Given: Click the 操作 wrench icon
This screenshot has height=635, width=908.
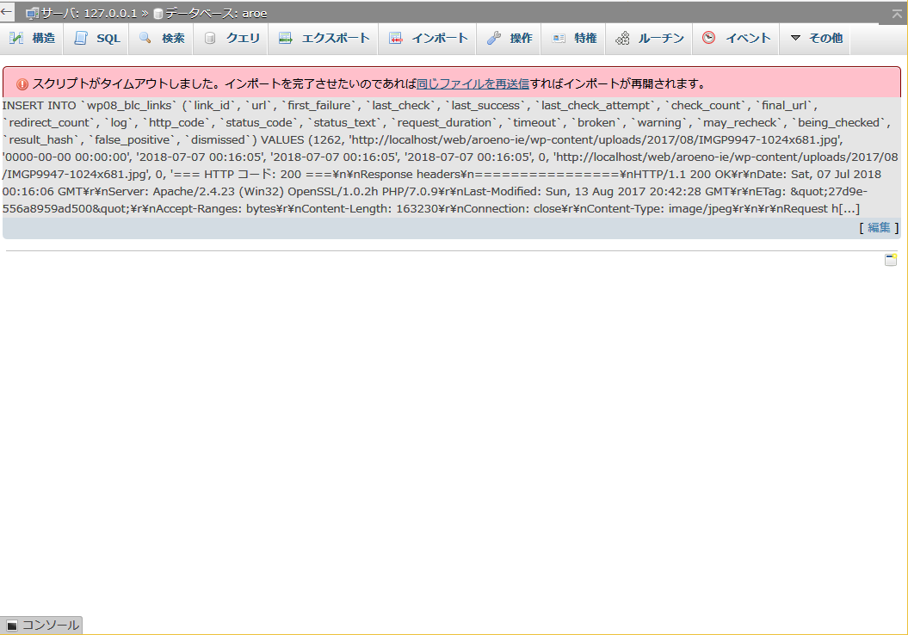Looking at the screenshot, I should [493, 39].
